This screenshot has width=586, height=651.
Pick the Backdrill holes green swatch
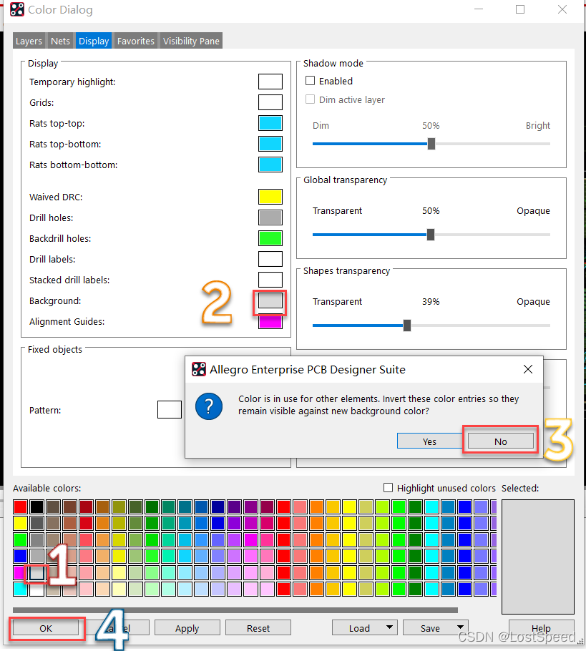270,238
